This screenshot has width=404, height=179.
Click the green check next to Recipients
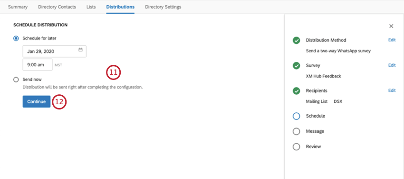[296, 91]
